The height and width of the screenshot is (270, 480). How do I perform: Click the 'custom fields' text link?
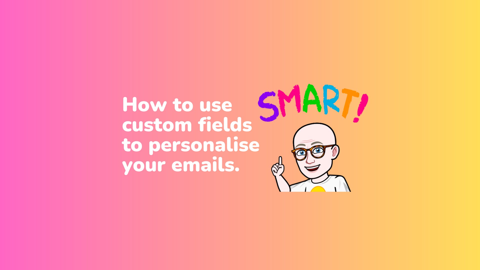coord(187,124)
